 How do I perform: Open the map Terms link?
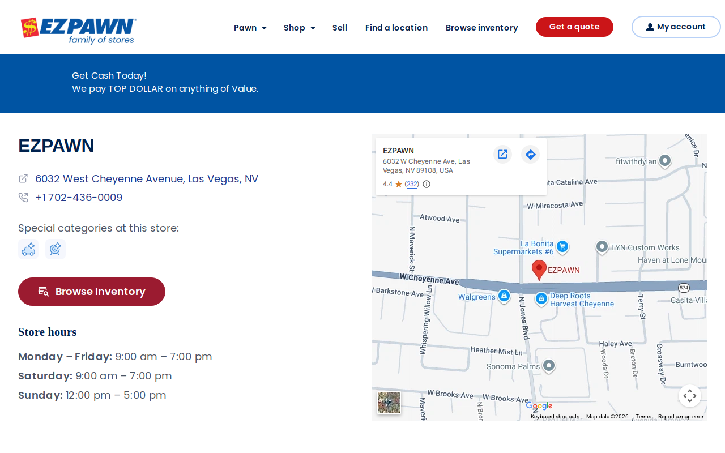coord(643,417)
